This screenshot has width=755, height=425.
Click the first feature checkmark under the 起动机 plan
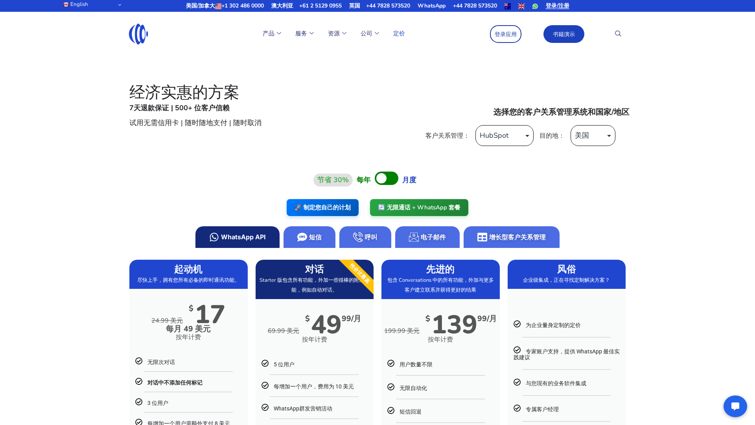pos(139,361)
